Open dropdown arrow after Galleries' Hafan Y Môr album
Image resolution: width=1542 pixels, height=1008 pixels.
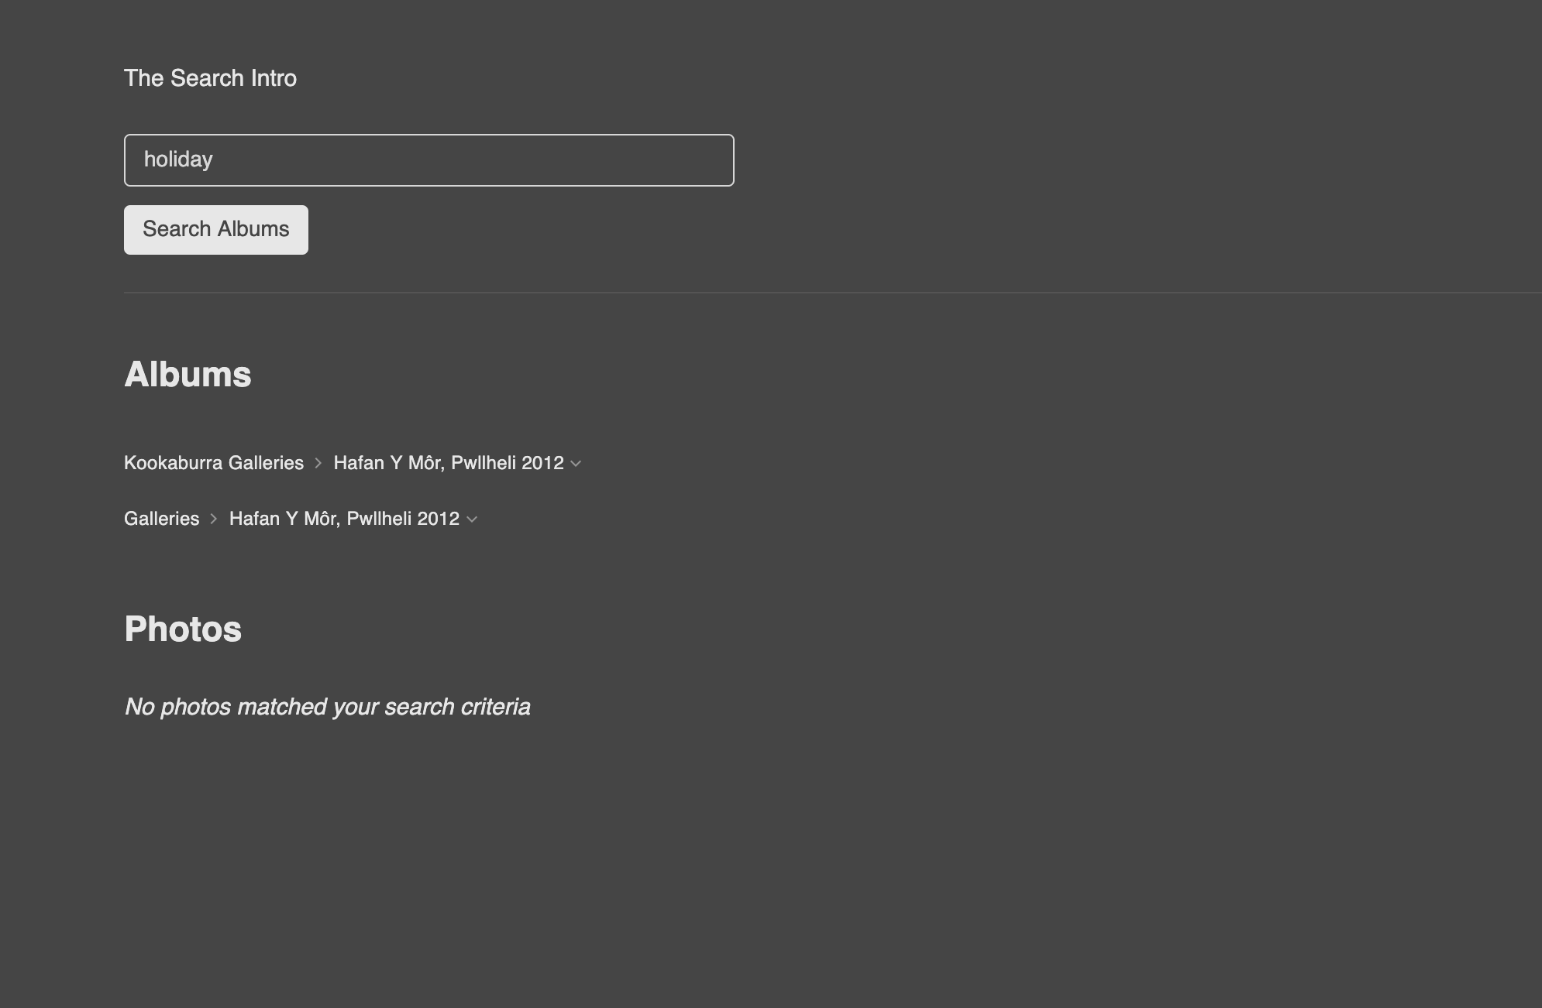472,519
